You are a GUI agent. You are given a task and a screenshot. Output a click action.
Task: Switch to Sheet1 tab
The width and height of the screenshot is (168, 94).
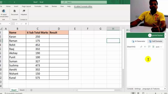click(14, 90)
